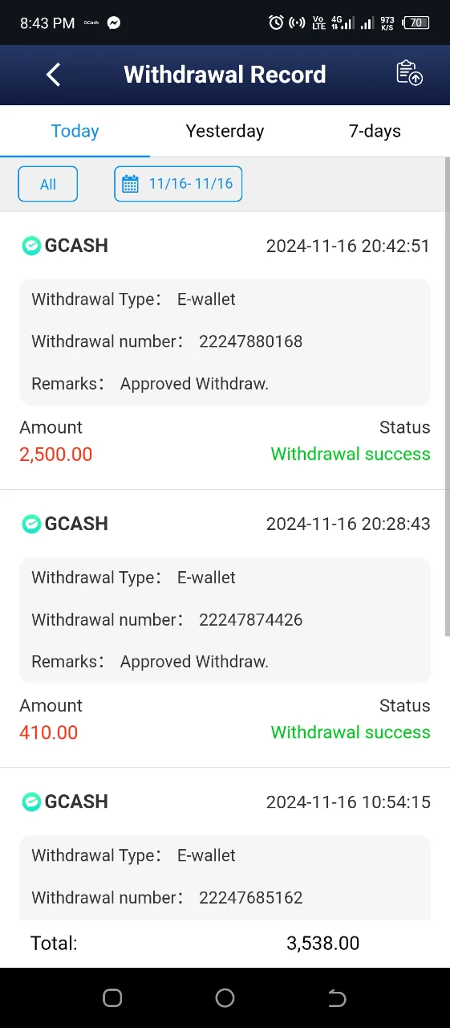
Task: Open the 11/16- 11/16 date range picker
Action: 178,184
